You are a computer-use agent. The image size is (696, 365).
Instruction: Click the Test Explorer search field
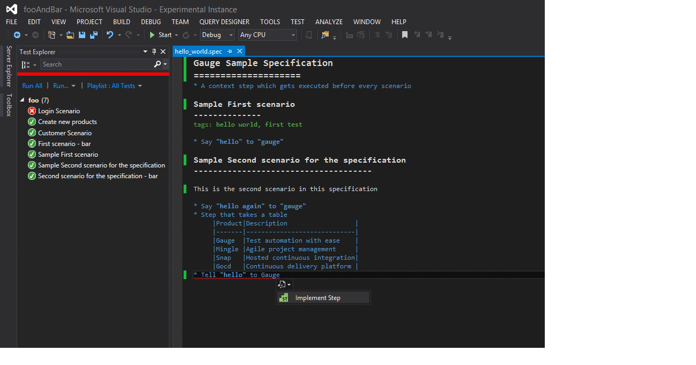[97, 64]
